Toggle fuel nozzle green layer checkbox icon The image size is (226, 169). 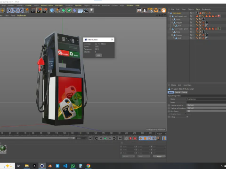(191, 29)
